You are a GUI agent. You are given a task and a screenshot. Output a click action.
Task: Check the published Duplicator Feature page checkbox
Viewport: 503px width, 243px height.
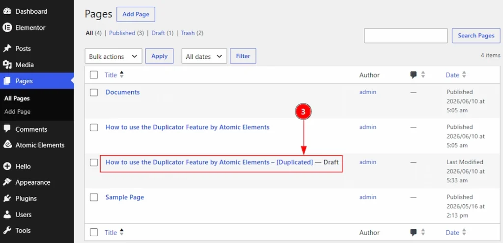click(x=94, y=127)
